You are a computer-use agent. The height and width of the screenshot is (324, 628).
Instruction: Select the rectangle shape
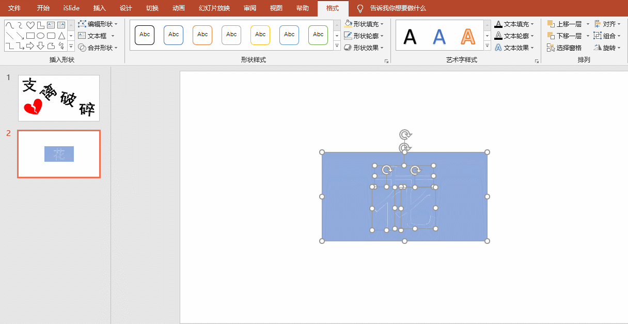[30, 36]
